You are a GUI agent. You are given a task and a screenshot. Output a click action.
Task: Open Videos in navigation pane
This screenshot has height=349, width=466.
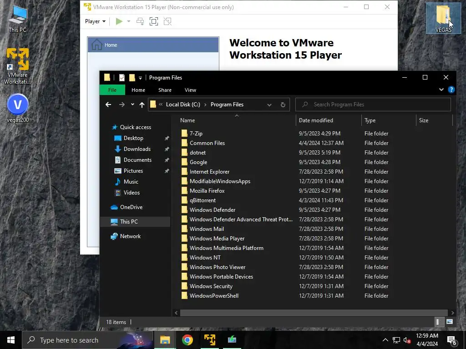tap(132, 192)
